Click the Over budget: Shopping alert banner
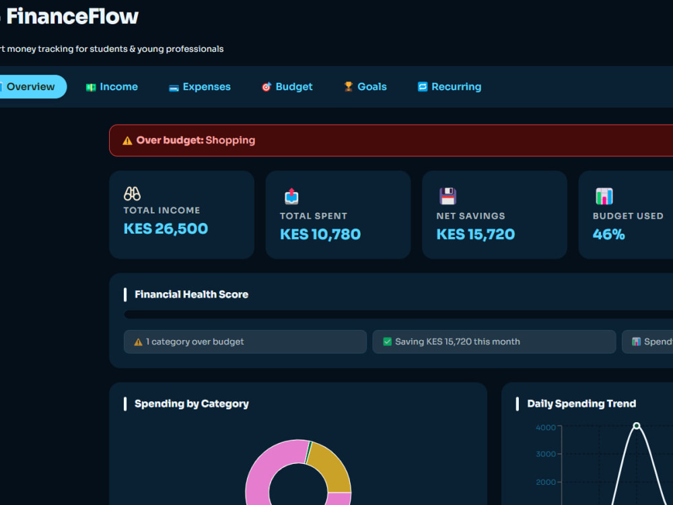Viewport: 673px width, 505px height. (391, 141)
